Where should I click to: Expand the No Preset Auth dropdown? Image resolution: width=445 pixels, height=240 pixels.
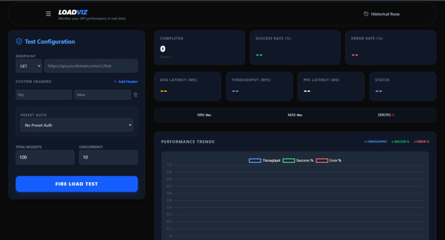pyautogui.click(x=77, y=125)
